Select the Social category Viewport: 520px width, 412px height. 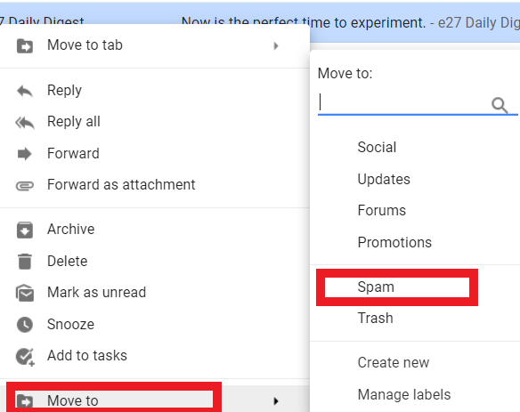pos(377,148)
